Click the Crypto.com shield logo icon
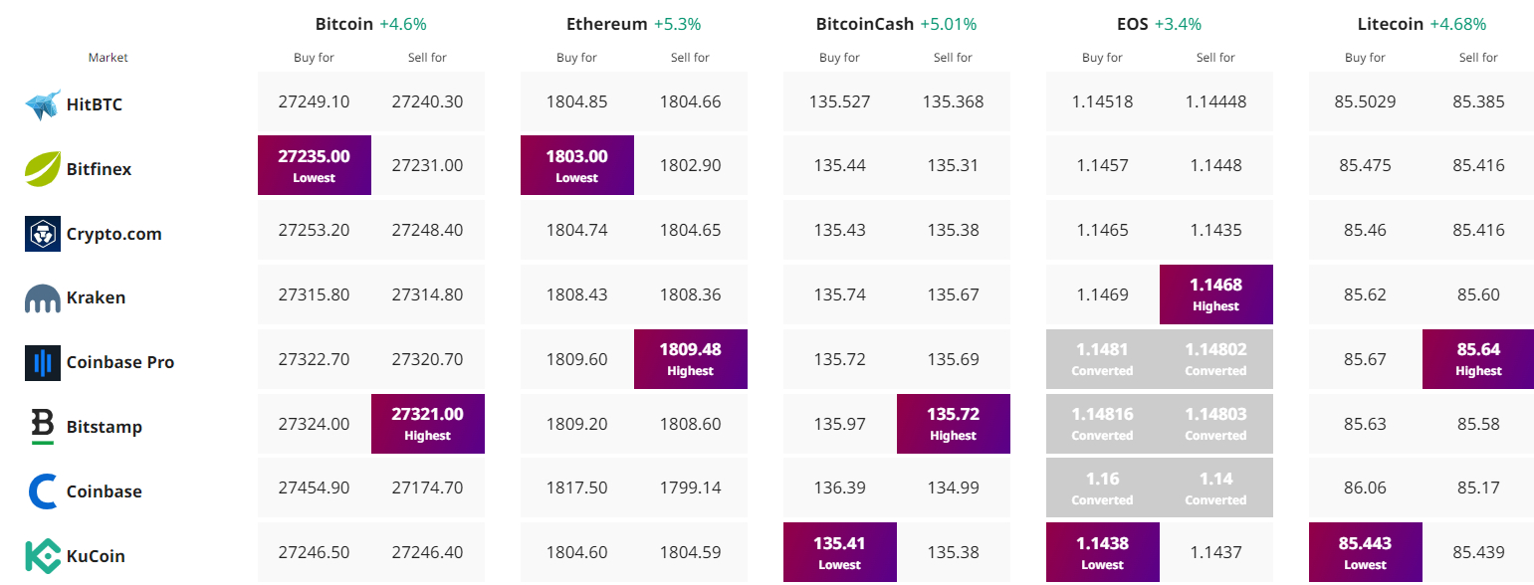The image size is (1534, 585). 43,234
